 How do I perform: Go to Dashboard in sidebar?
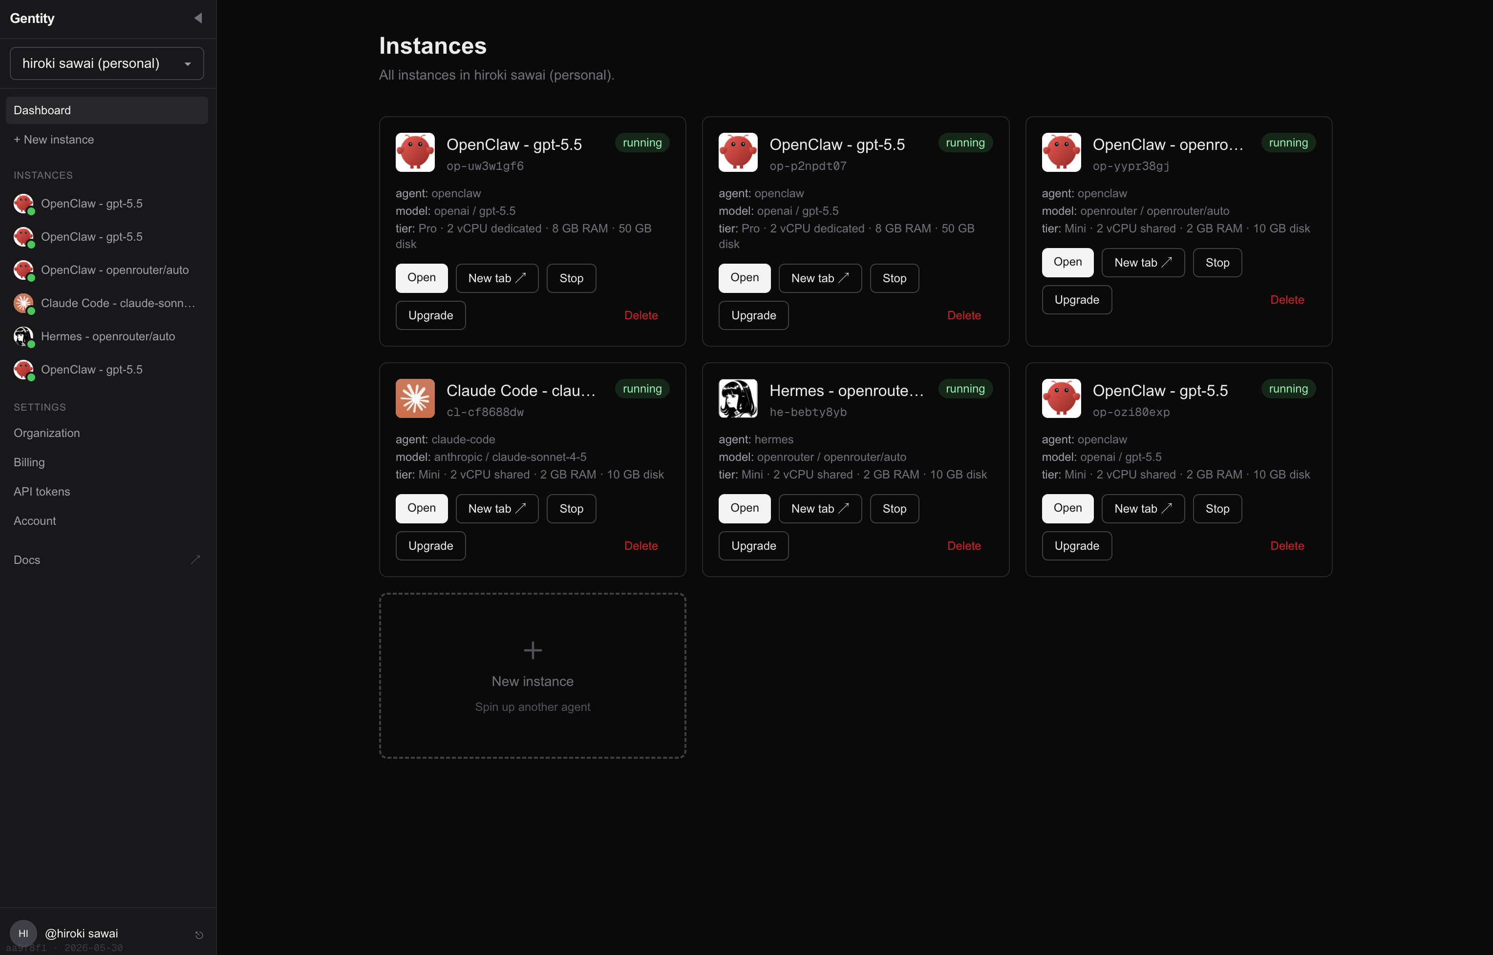pos(107,110)
